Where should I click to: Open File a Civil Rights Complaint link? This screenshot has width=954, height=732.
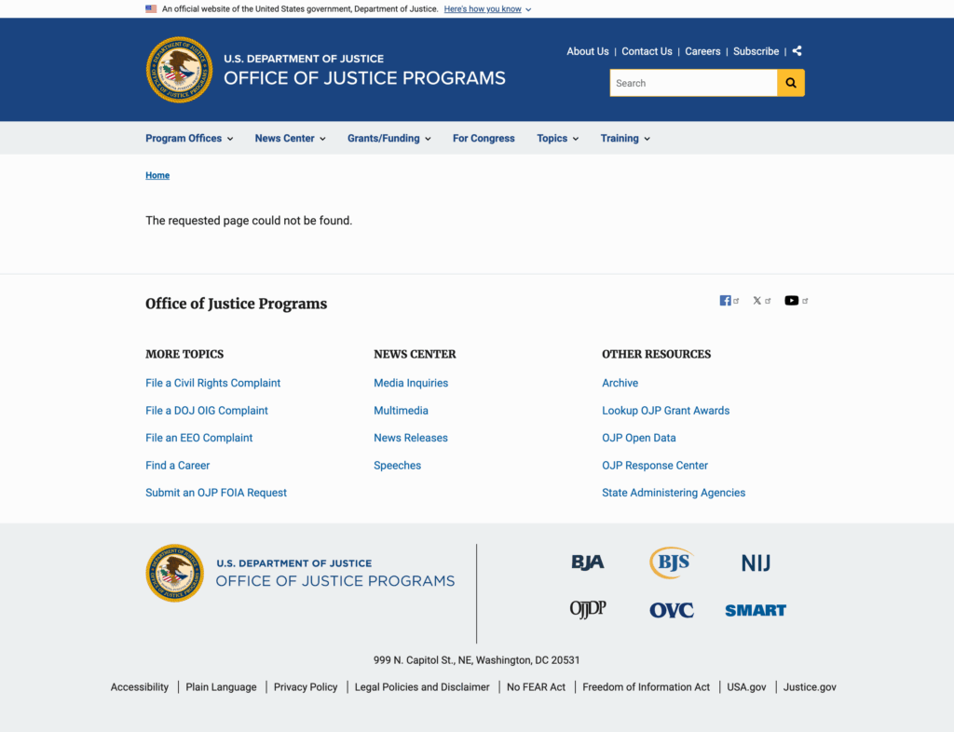[x=212, y=383]
